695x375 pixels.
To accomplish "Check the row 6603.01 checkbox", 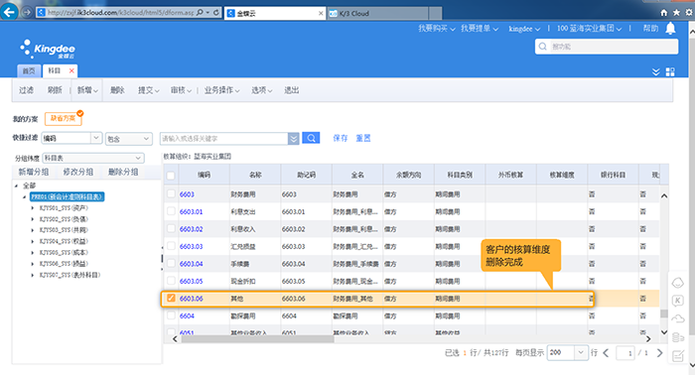I will click(171, 211).
